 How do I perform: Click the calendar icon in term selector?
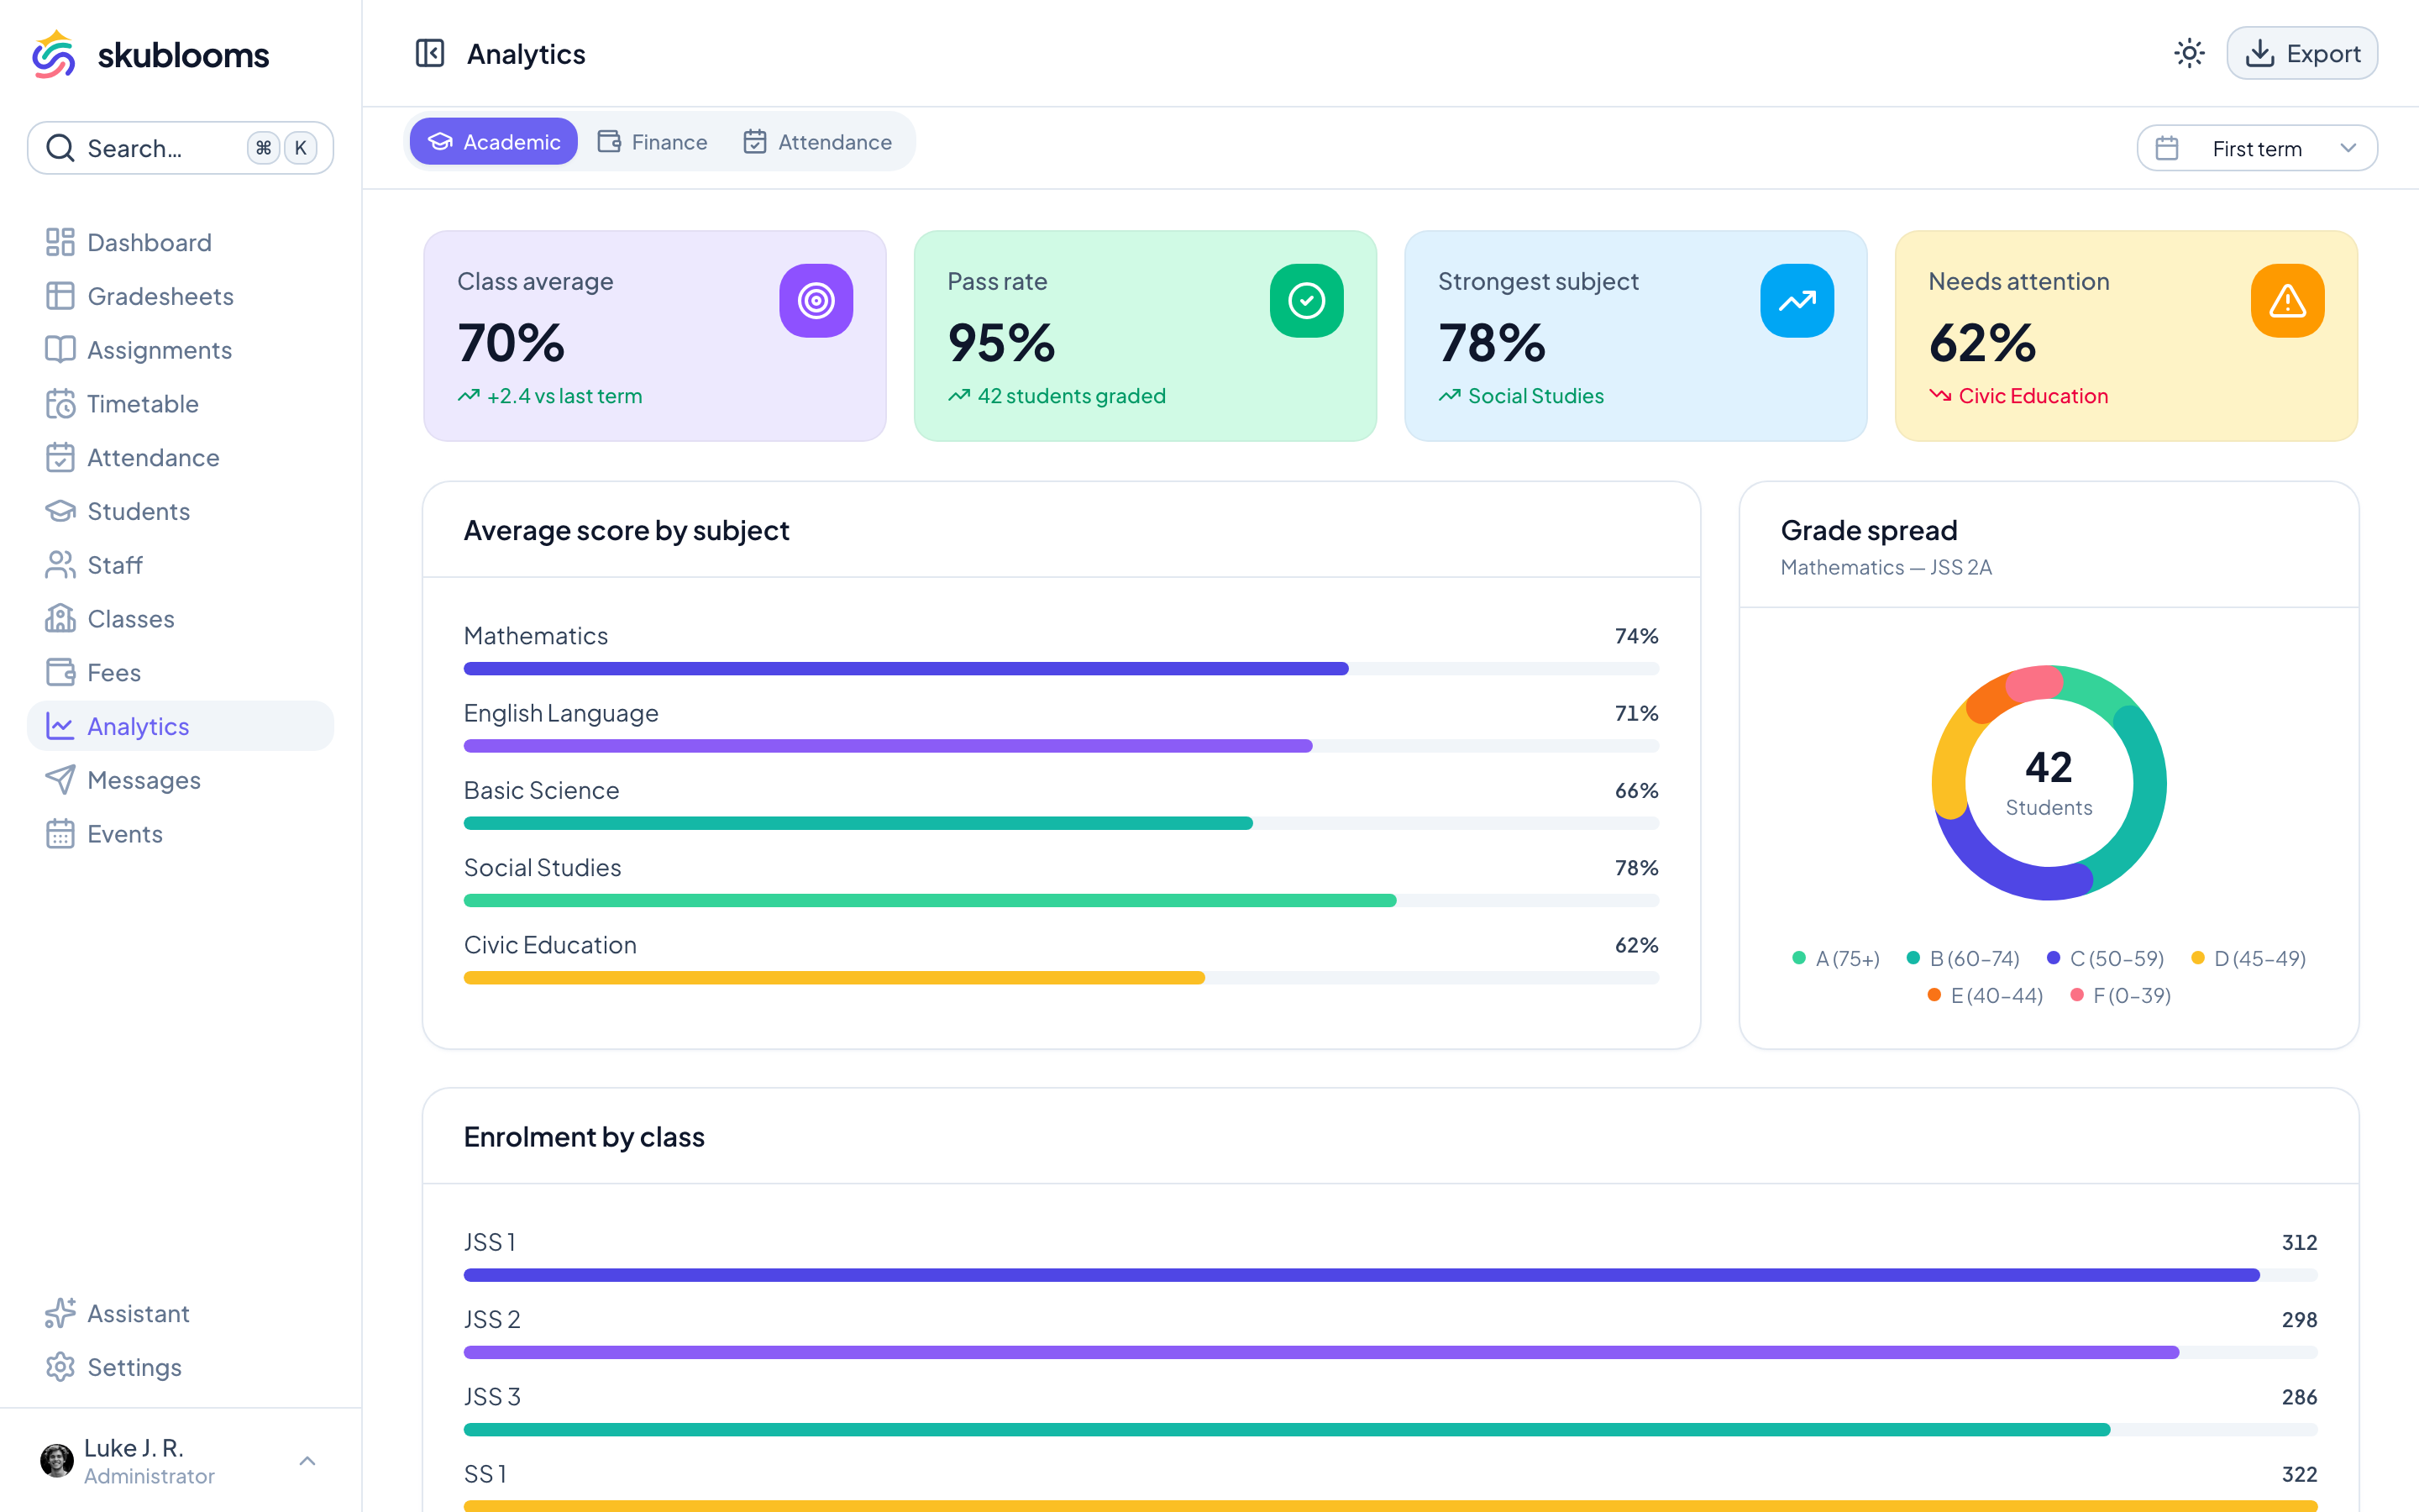tap(2167, 148)
